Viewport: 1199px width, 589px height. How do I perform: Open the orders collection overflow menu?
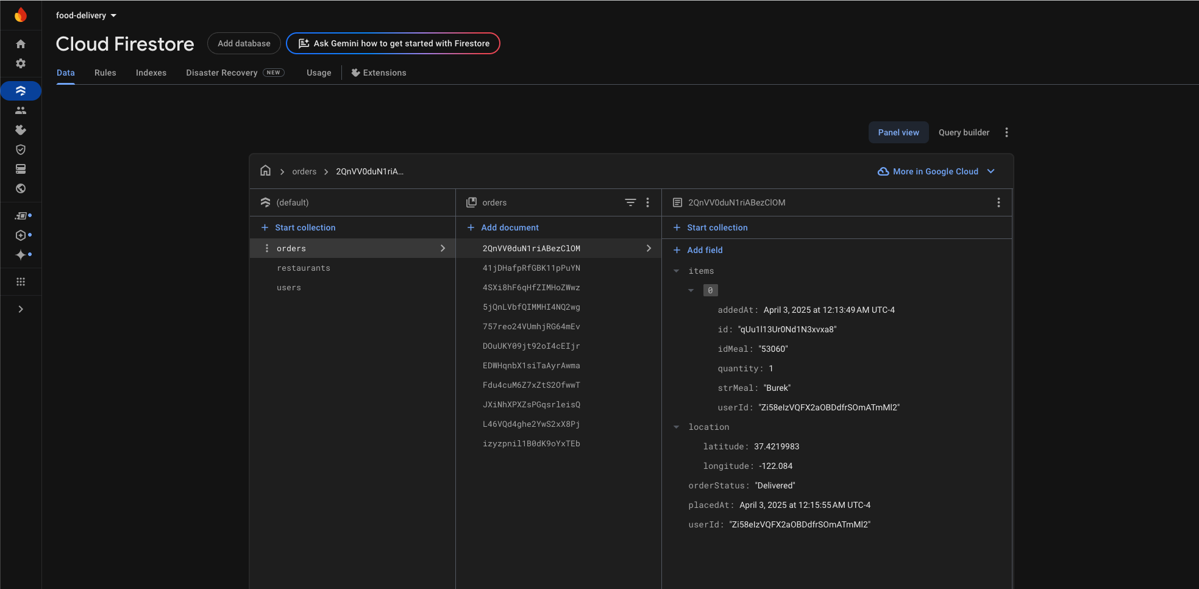[x=647, y=202]
